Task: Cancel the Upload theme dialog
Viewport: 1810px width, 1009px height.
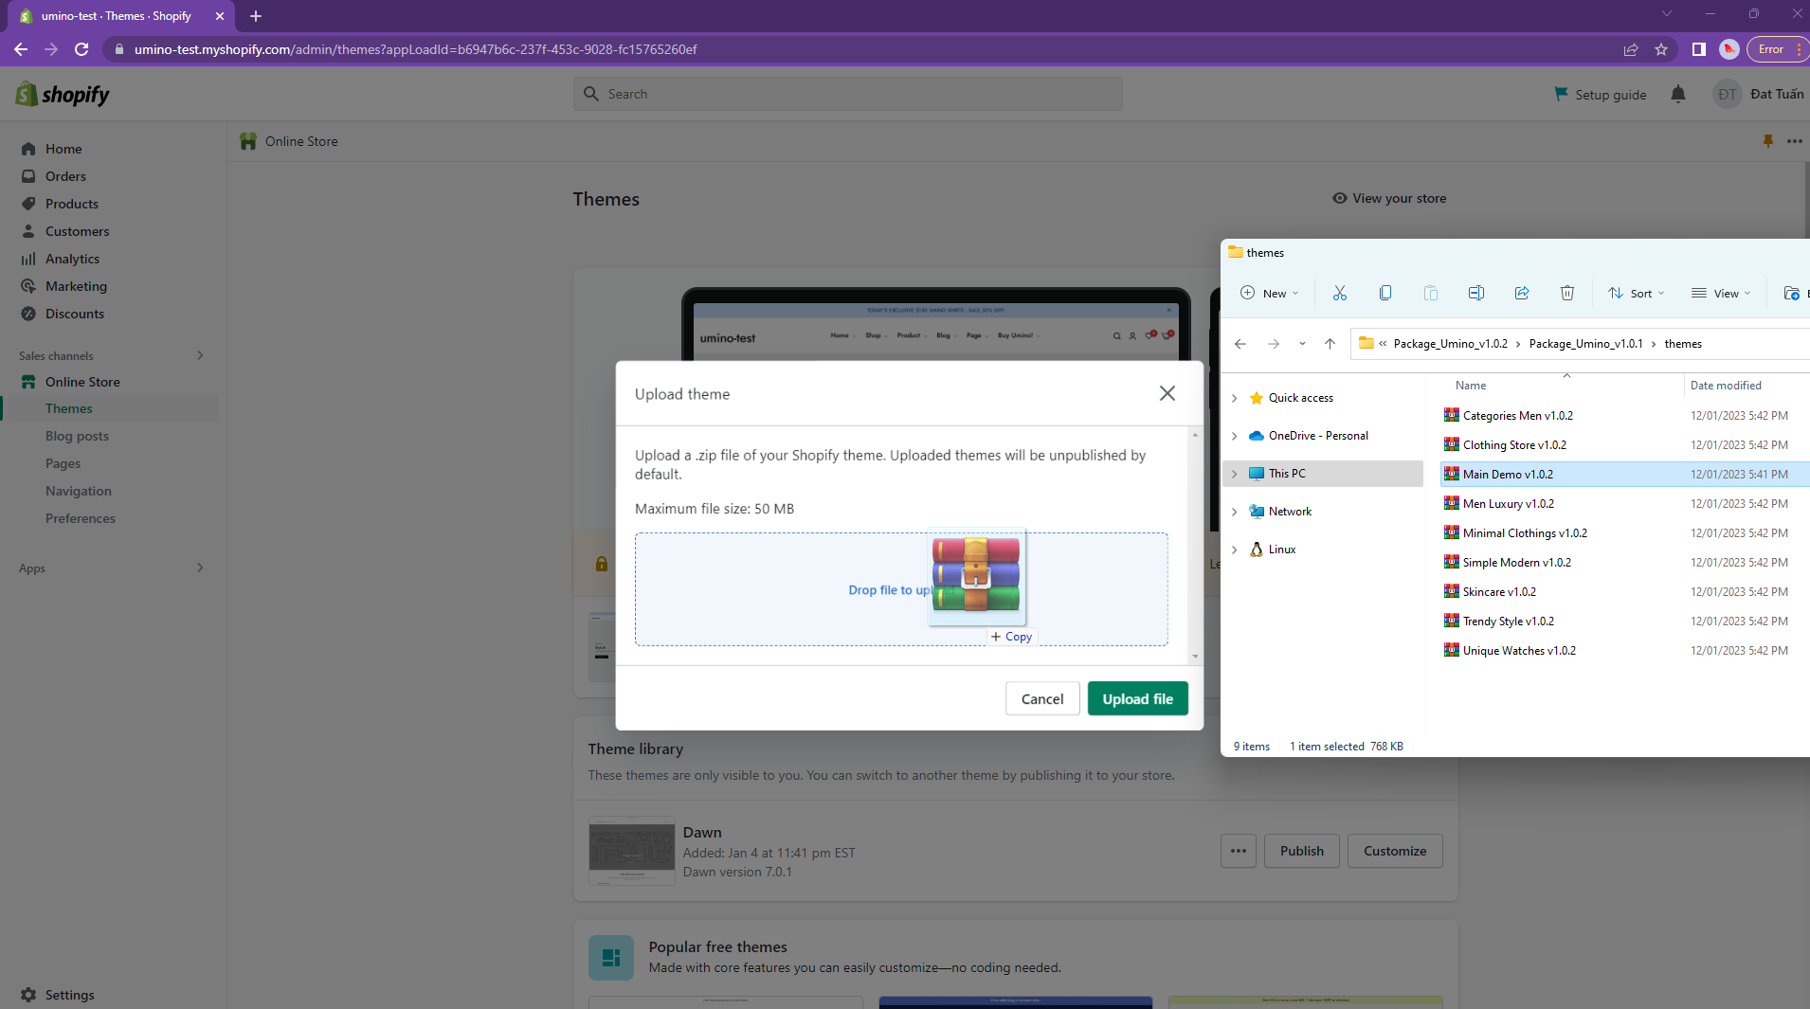Action: 1042,699
